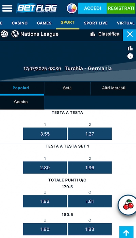Select the volleyball sport icon

[4, 34]
